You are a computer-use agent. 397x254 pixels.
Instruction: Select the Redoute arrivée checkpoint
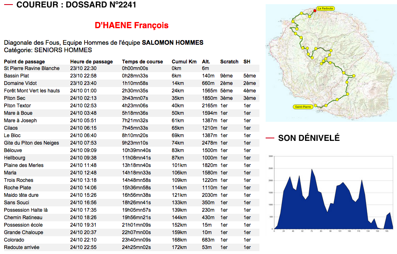coord(22,247)
